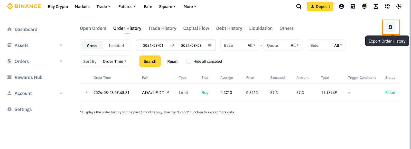Select the Cross margin mode
The width and height of the screenshot is (411, 149).
click(x=92, y=46)
